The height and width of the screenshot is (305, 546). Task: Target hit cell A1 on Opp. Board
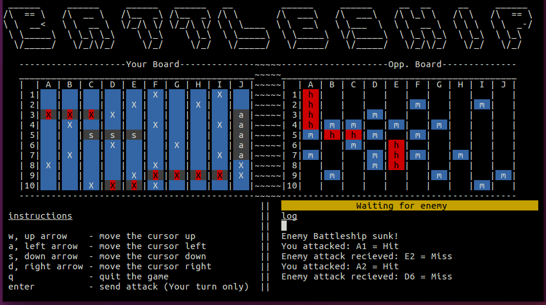click(x=310, y=95)
